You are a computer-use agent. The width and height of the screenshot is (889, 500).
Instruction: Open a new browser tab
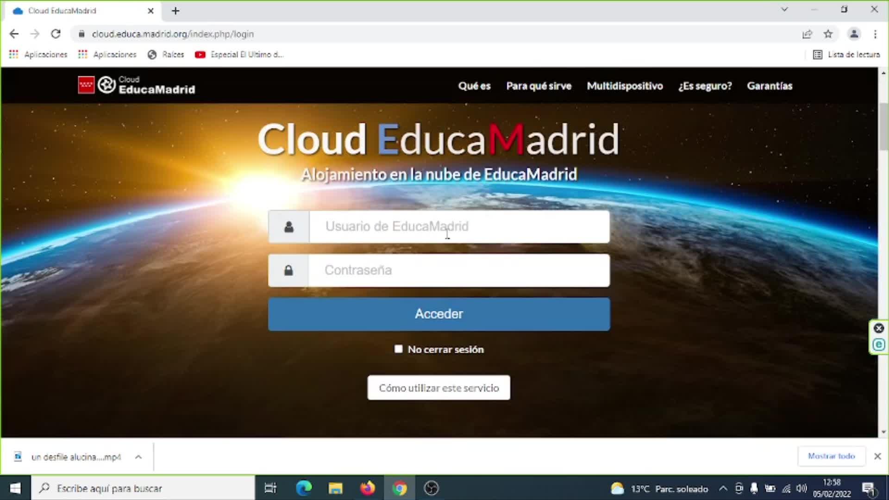tap(175, 11)
